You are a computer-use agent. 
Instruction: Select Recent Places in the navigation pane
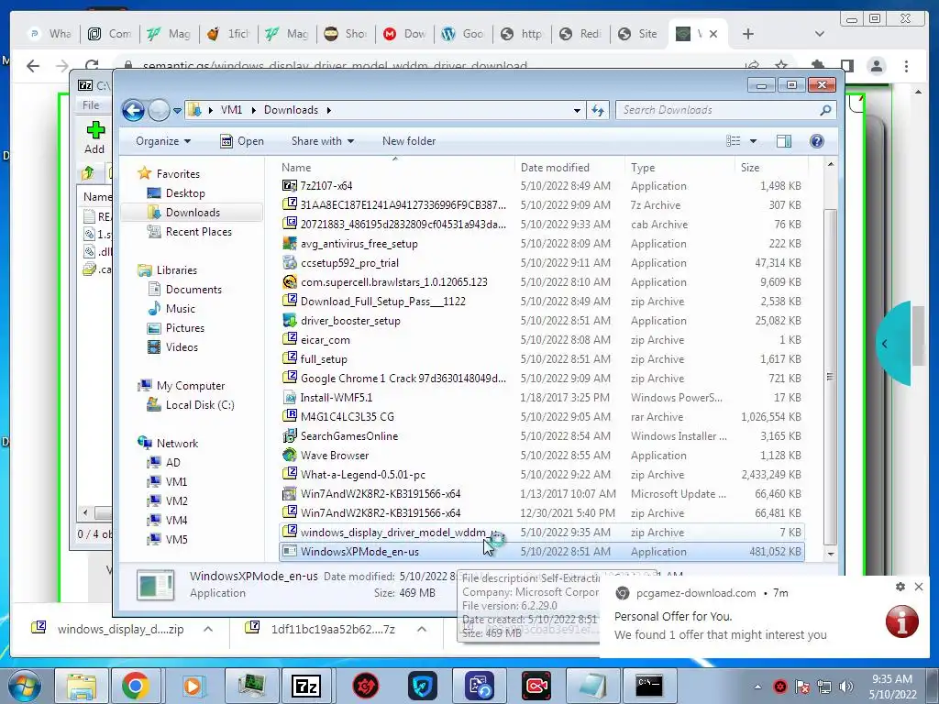click(x=198, y=232)
